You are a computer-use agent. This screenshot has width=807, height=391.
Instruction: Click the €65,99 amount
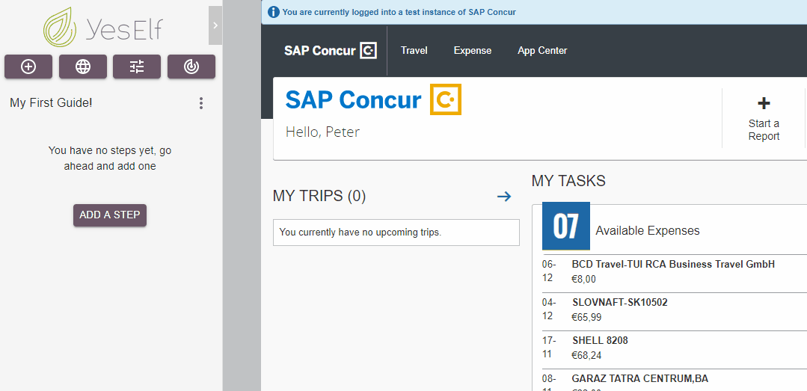pos(586,318)
